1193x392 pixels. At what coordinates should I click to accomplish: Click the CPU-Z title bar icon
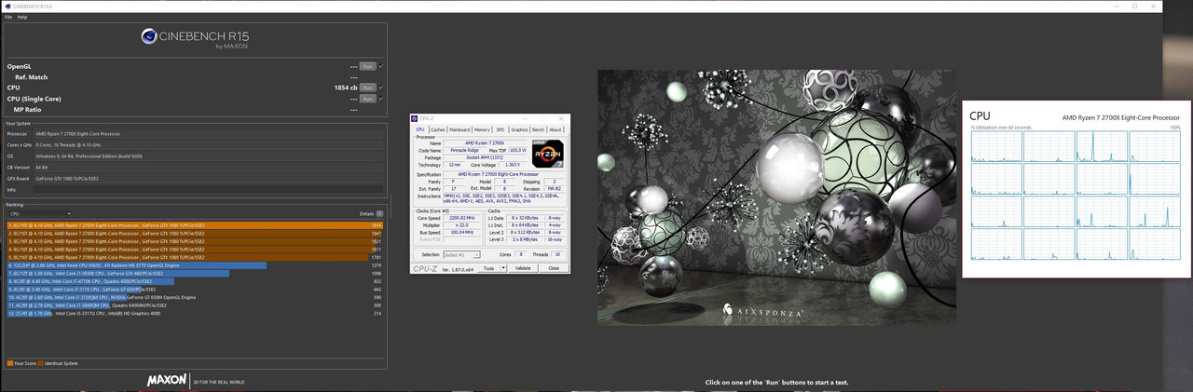pyautogui.click(x=415, y=118)
